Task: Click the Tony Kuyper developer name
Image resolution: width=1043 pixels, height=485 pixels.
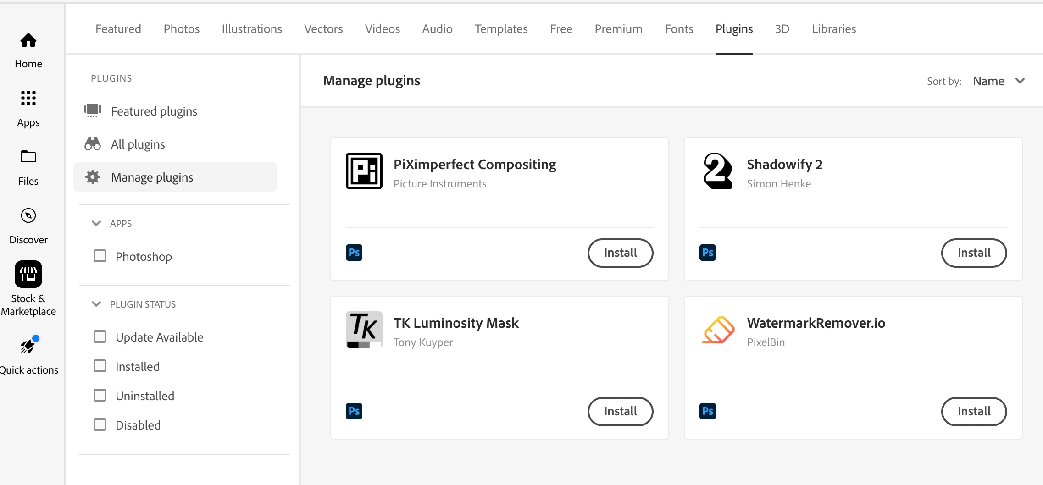Action: click(x=423, y=342)
